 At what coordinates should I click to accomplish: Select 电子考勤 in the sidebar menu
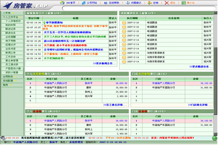11,41
